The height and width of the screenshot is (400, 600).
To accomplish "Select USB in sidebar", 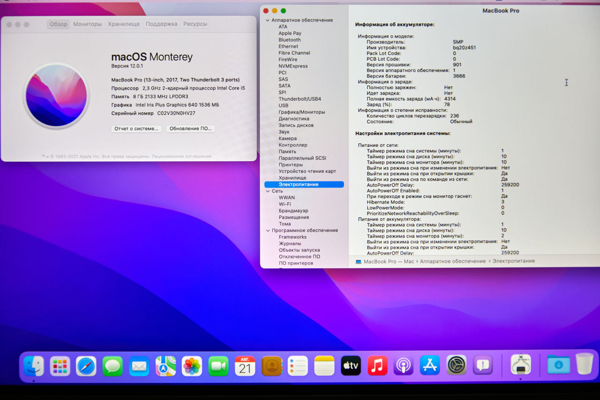I will [284, 106].
